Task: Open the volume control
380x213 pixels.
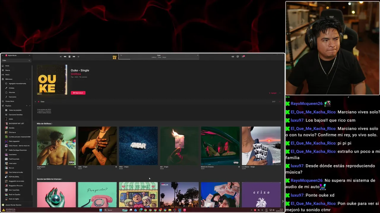Action: click(x=233, y=57)
